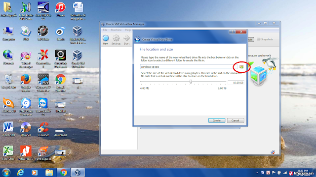Click the Settings gear icon in VirtualBox Manager toolbar
The image size is (316, 177).
116,39
